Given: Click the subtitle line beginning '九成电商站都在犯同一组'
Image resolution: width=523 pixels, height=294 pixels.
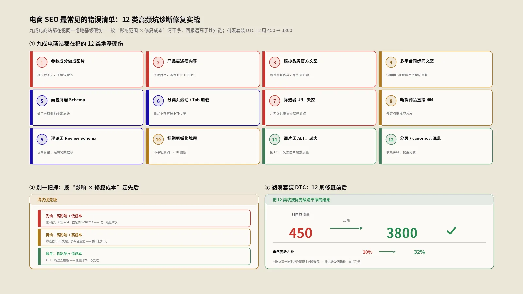Looking at the screenshot, I should point(161,30).
